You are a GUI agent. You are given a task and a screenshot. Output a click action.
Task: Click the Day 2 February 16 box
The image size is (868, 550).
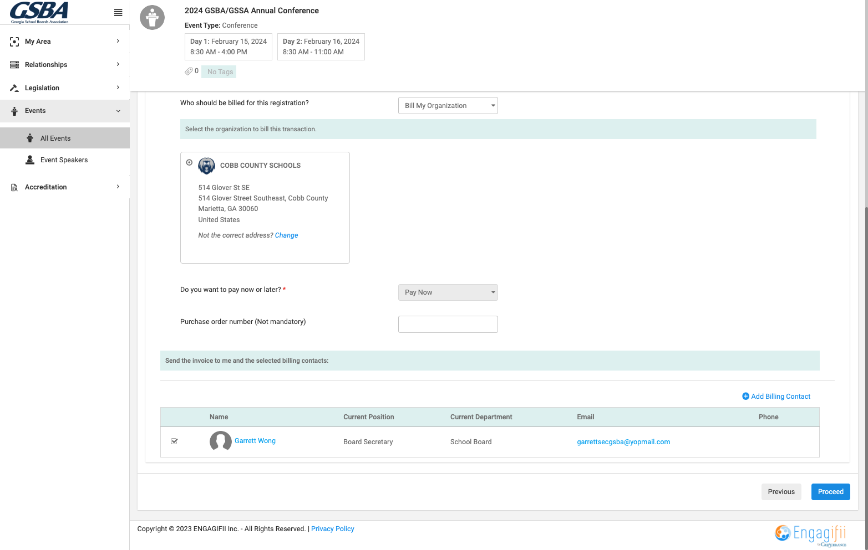click(x=321, y=47)
